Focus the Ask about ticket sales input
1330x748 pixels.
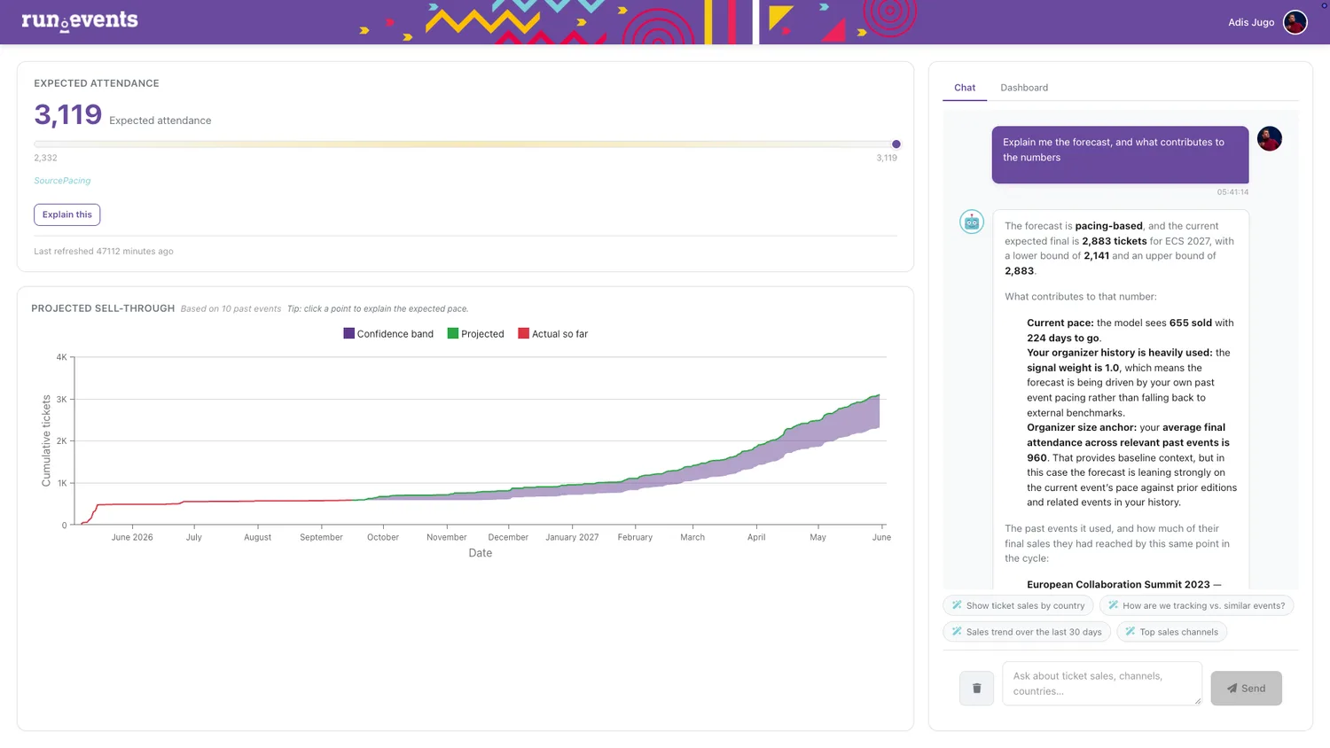tap(1102, 683)
